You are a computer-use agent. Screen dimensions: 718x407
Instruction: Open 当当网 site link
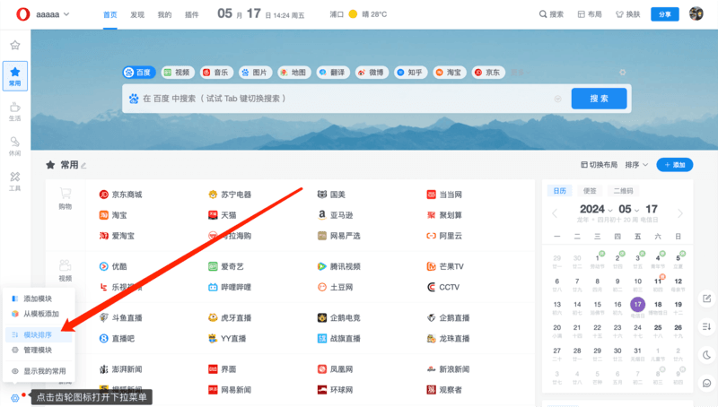[x=444, y=195]
